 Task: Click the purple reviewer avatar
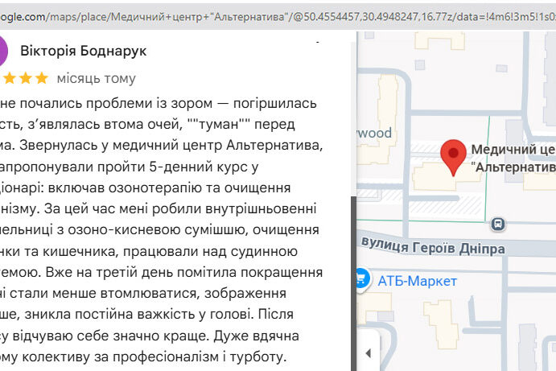click(x=3, y=51)
